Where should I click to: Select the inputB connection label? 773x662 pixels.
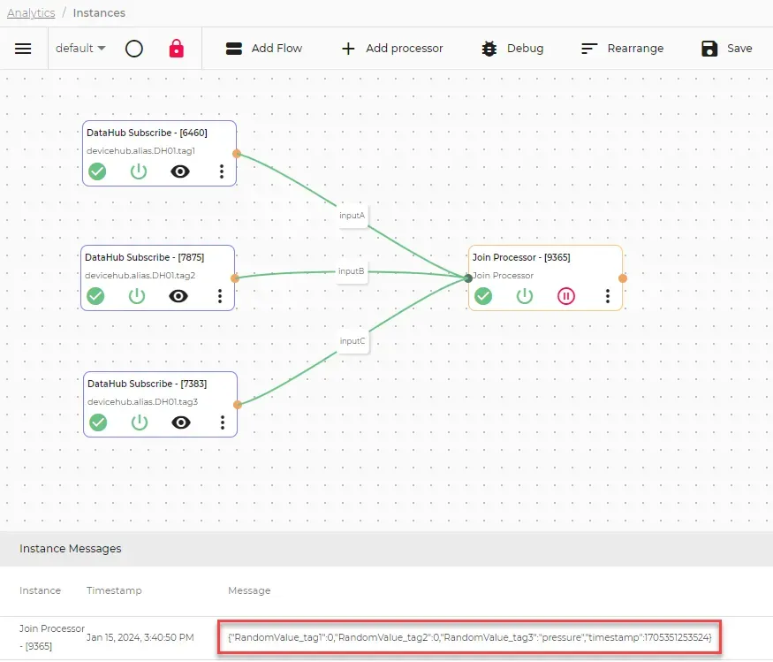click(351, 271)
